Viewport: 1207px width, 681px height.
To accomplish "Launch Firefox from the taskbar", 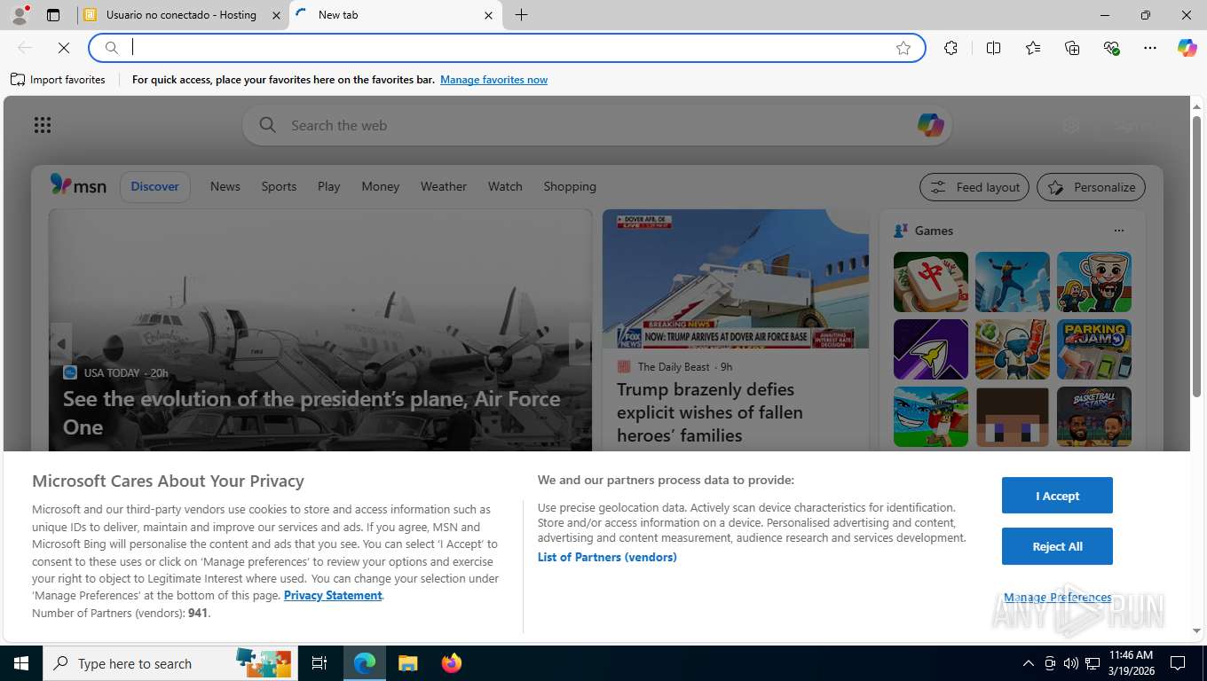I will (x=452, y=663).
